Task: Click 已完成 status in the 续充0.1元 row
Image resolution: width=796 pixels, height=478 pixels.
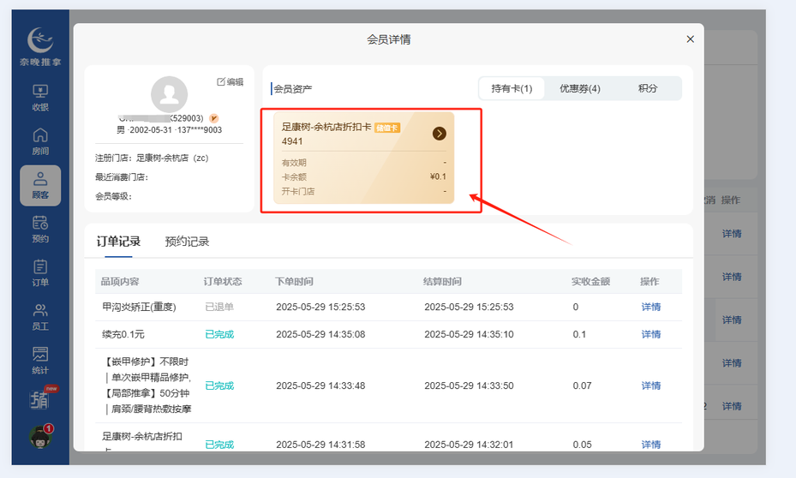Action: pos(219,334)
